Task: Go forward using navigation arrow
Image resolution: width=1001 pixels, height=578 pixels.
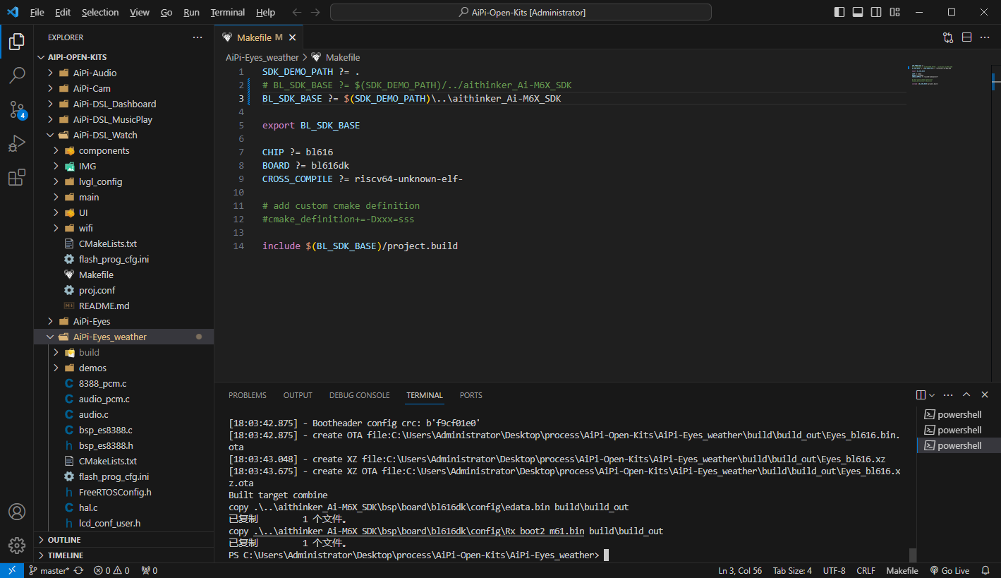Action: point(315,12)
